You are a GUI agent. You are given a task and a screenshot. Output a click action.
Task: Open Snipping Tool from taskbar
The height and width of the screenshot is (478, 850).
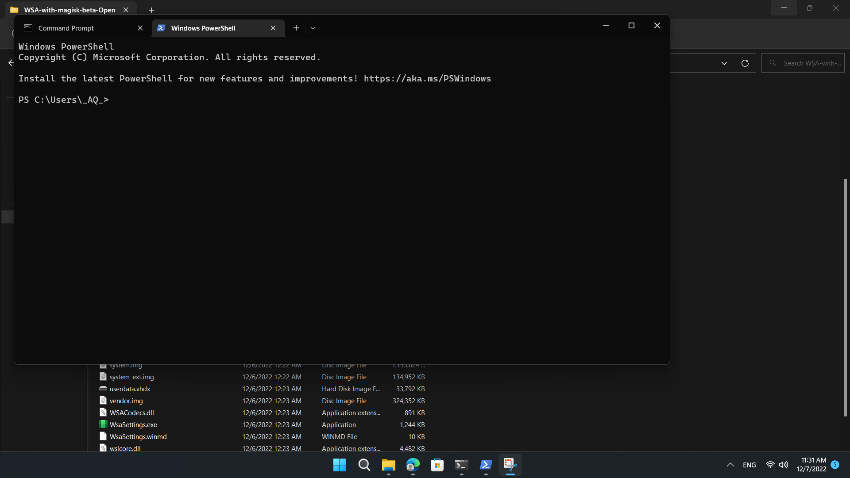coord(510,465)
